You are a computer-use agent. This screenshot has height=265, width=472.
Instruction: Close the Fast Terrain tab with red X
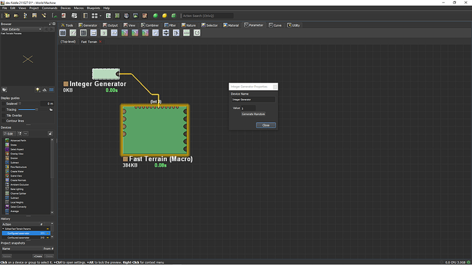click(101, 42)
